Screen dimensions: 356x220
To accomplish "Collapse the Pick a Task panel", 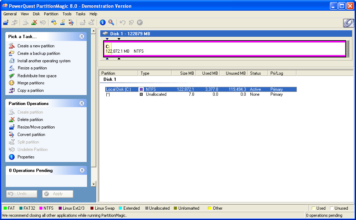I will [82, 36].
